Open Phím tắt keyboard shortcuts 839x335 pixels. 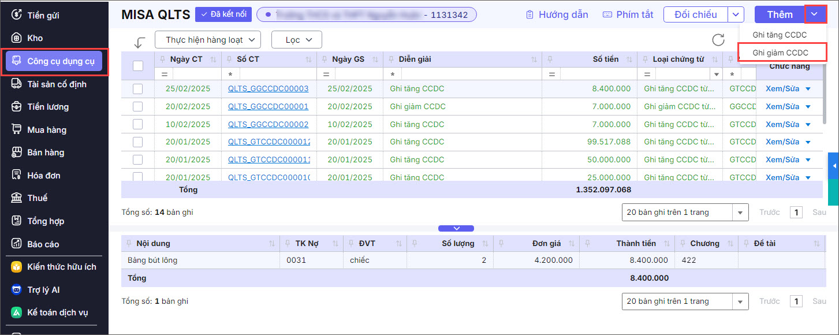coord(628,14)
